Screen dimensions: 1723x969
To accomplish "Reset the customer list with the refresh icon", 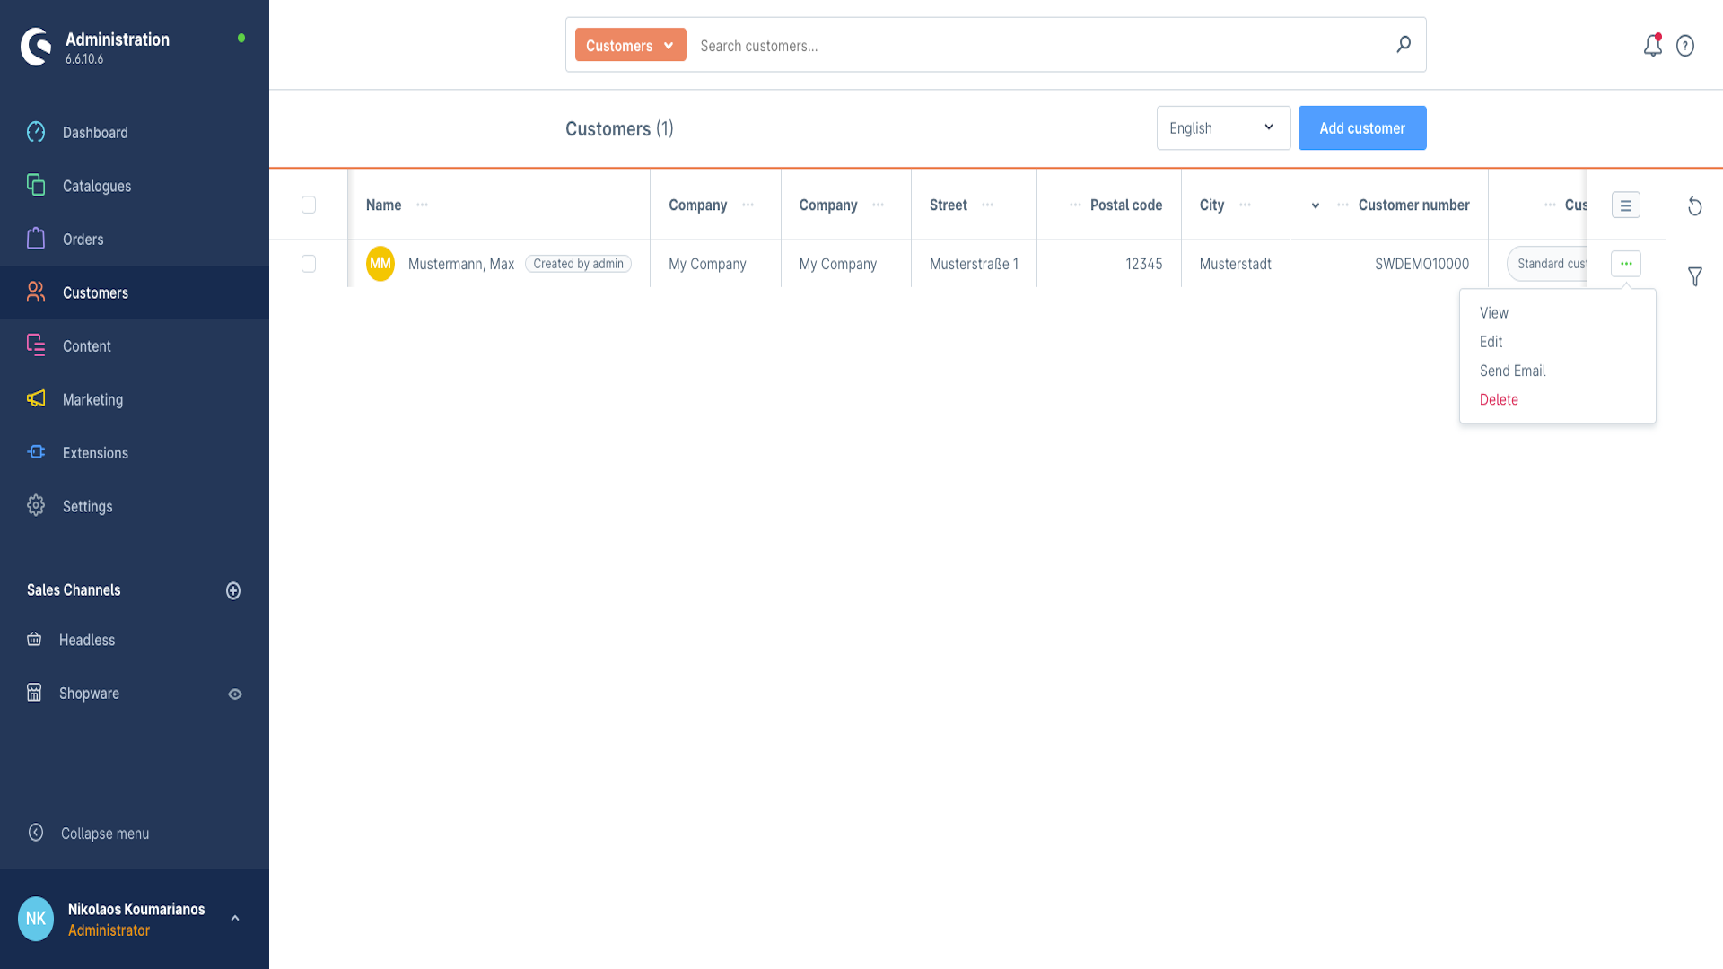I will click(x=1694, y=206).
